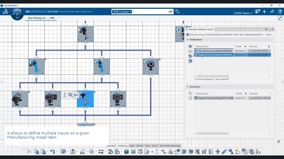Click the insert cube icon in the tile context toolbar

pos(70,95)
